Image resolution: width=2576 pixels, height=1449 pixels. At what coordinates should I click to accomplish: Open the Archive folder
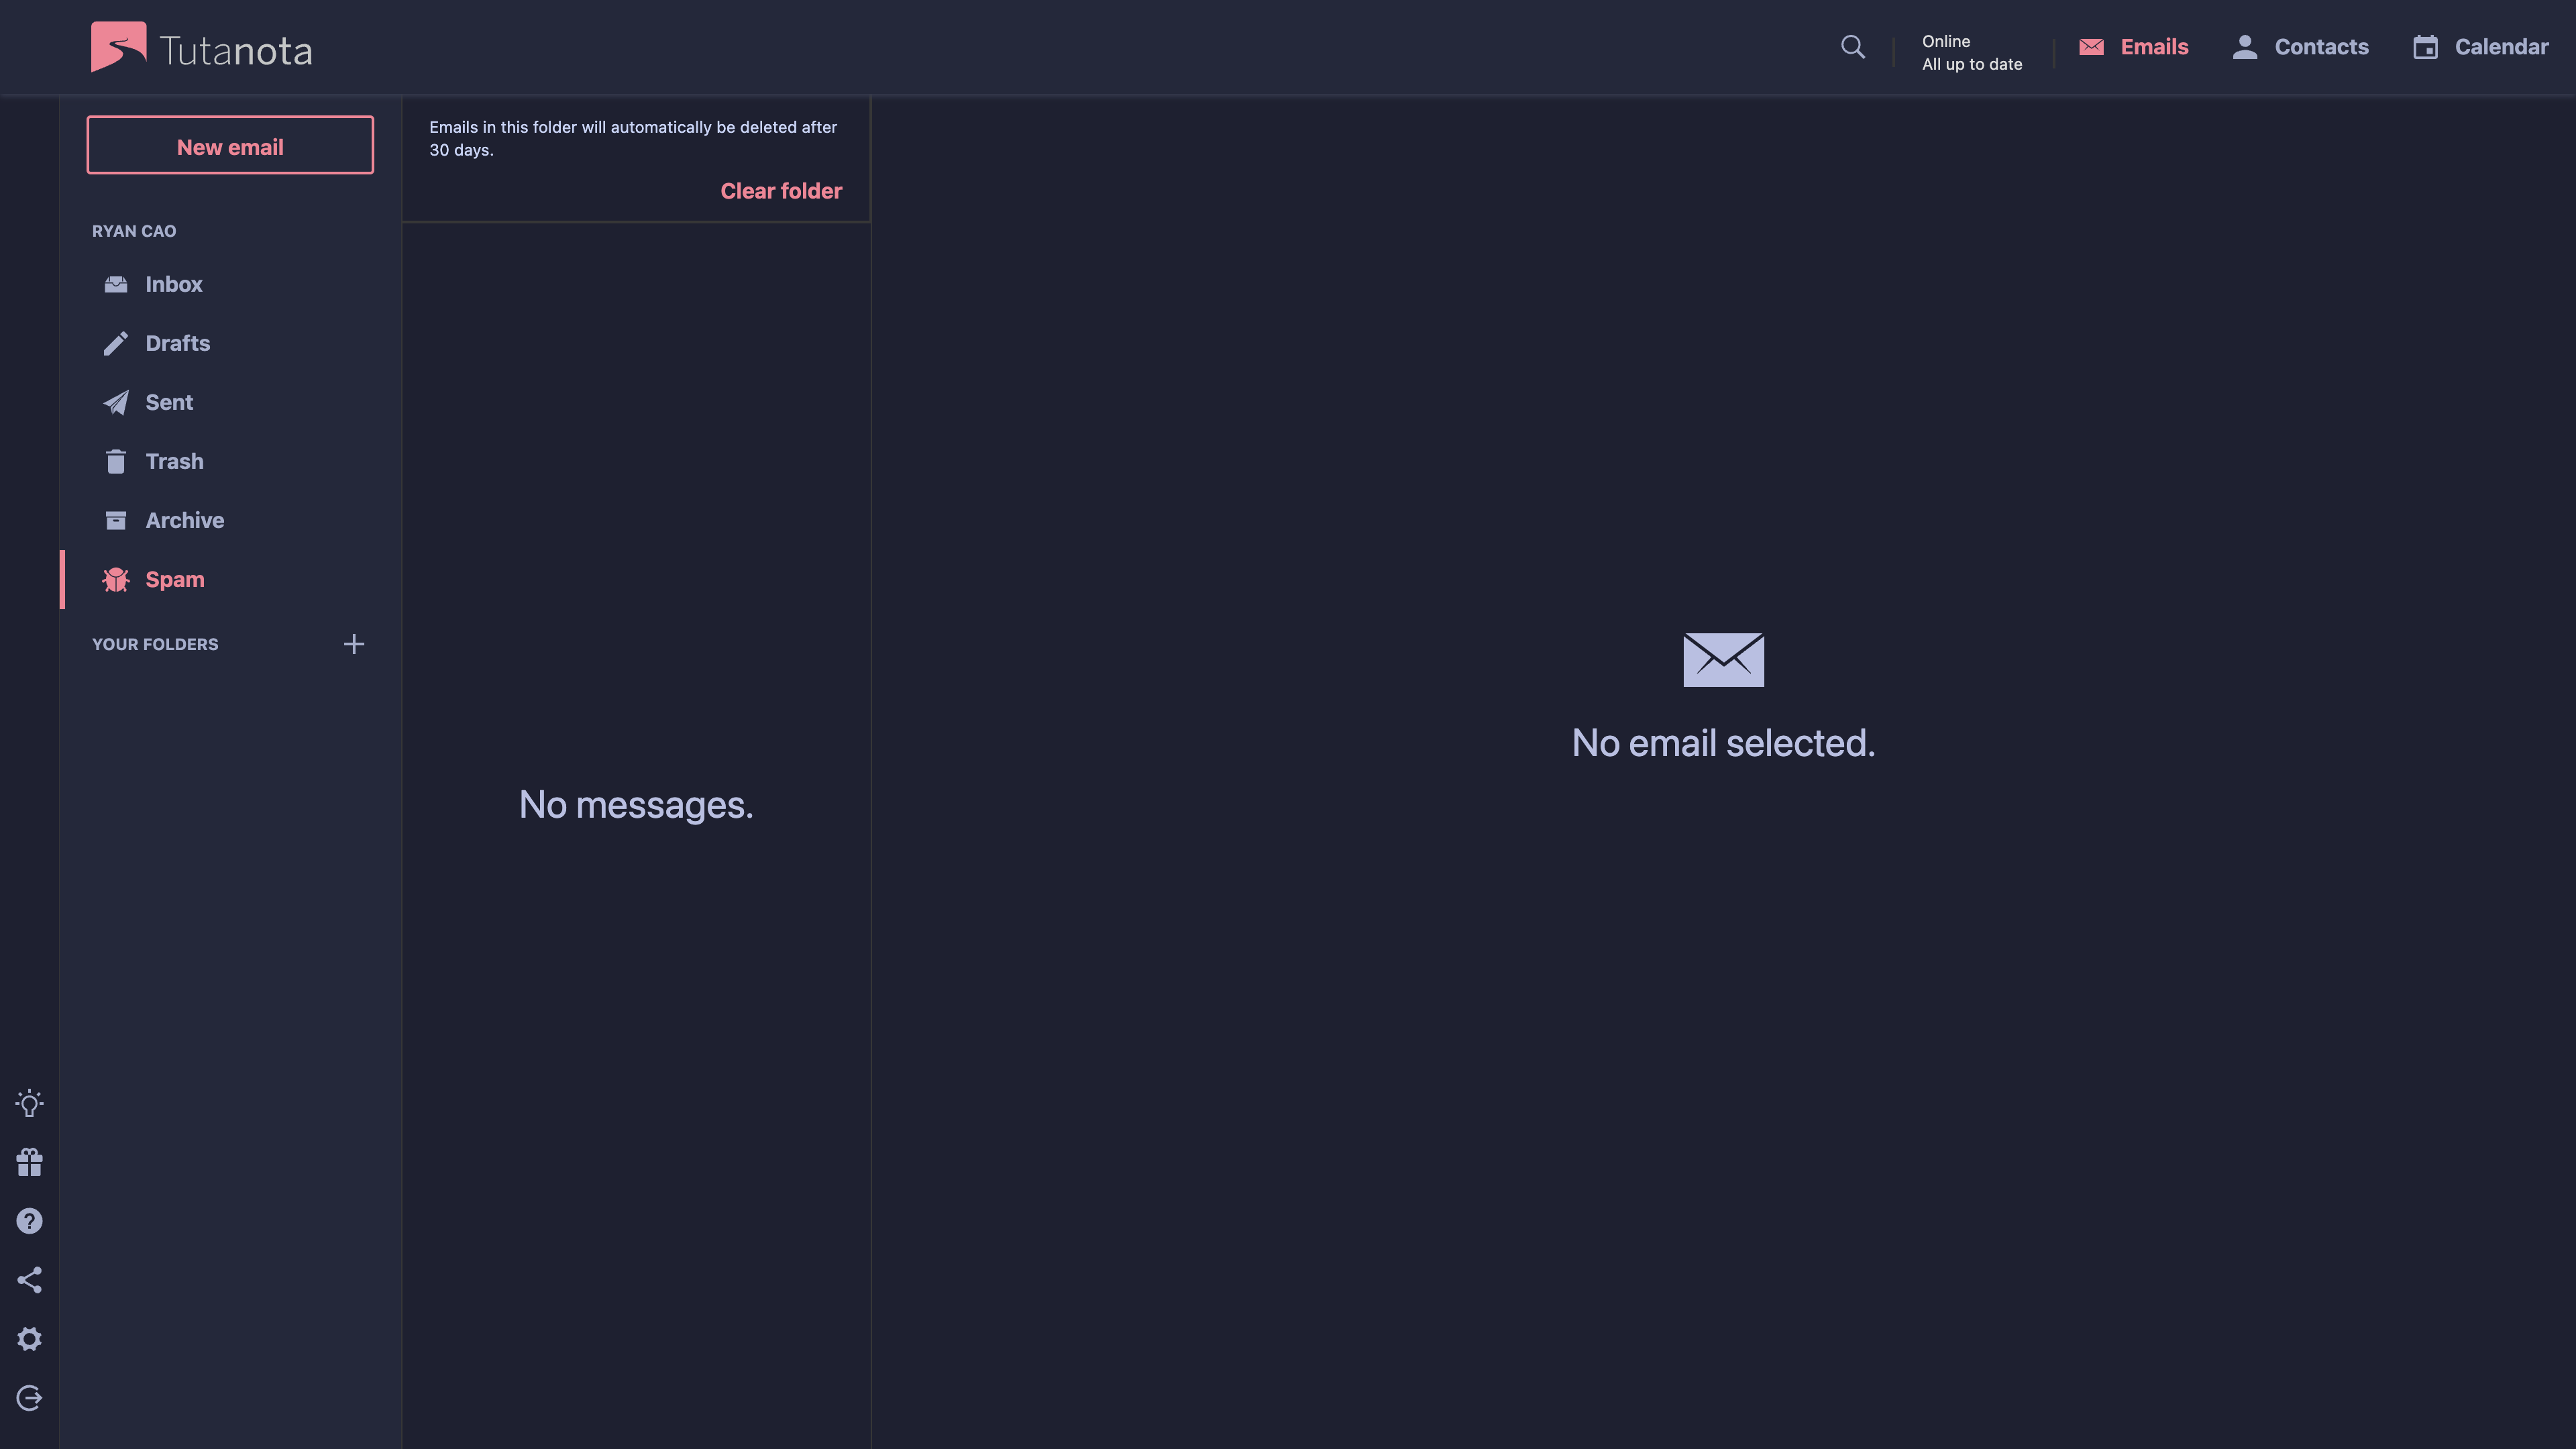click(230, 520)
